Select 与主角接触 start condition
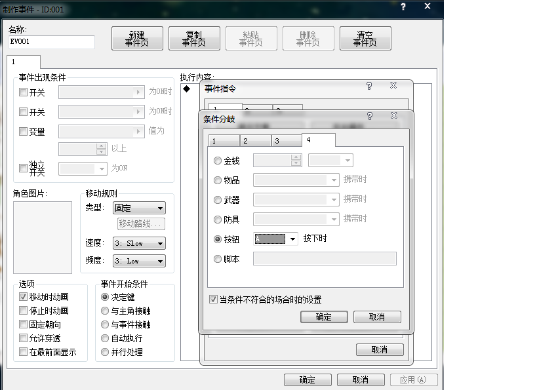Viewport: 537px width, 390px height. pos(105,311)
